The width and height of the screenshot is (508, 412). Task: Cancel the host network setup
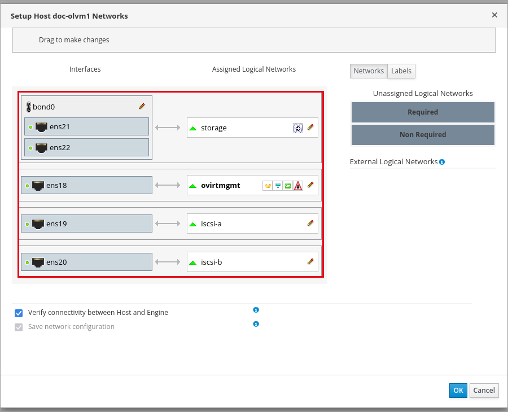pyautogui.click(x=484, y=391)
